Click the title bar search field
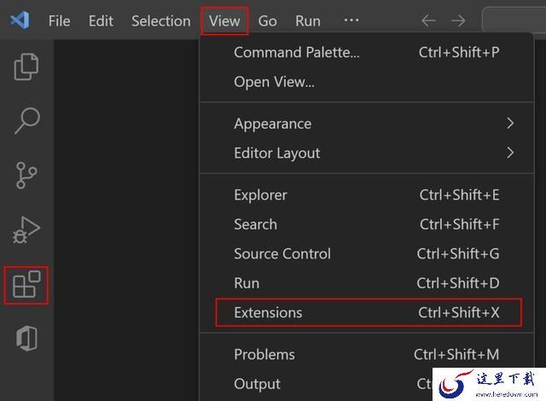The height and width of the screenshot is (401, 546). [514, 20]
